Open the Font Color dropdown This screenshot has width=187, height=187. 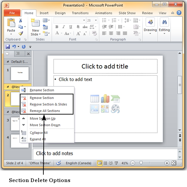pyautogui.click(x=62, y=33)
